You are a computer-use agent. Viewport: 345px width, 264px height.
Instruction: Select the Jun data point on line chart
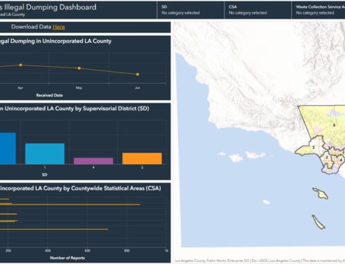click(x=137, y=74)
